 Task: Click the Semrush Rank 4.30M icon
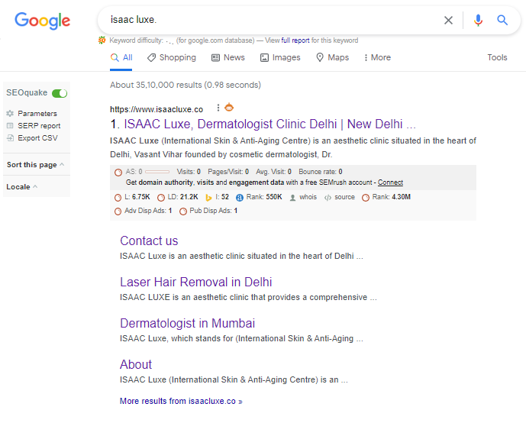(366, 198)
